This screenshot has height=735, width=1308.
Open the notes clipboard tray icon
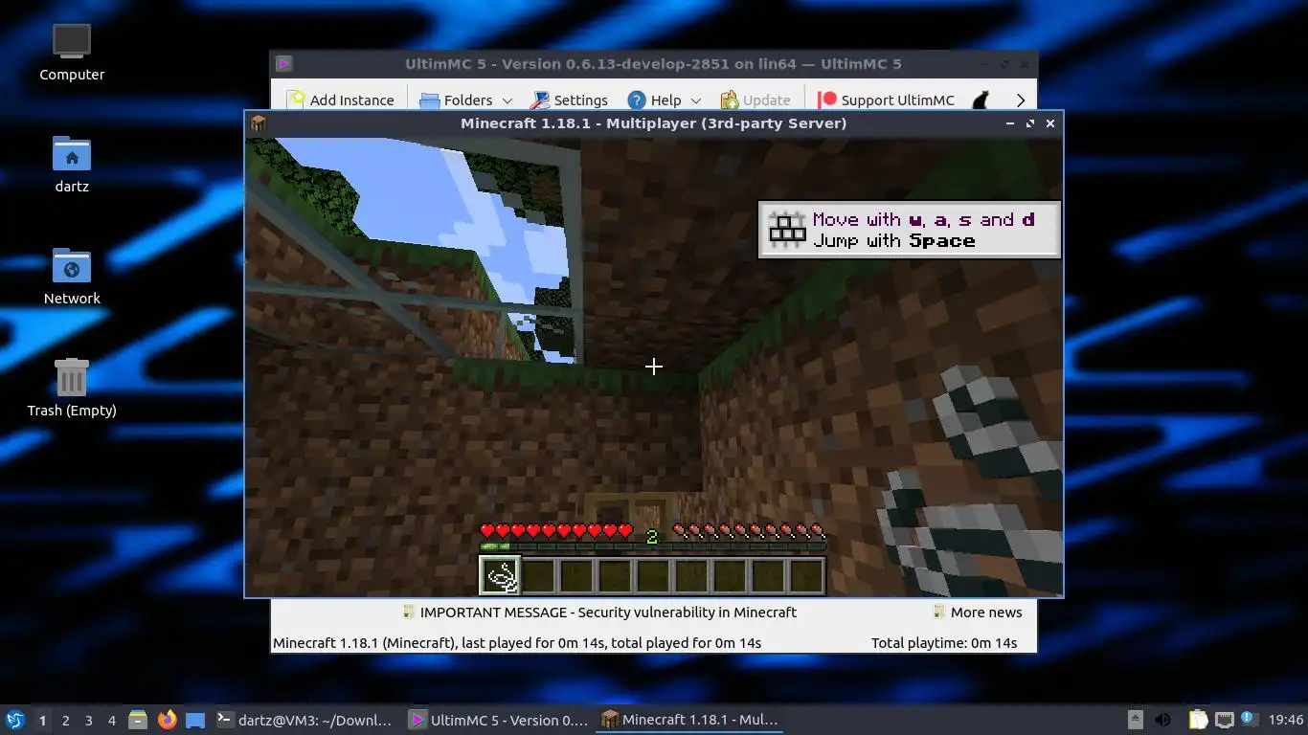point(1199,720)
